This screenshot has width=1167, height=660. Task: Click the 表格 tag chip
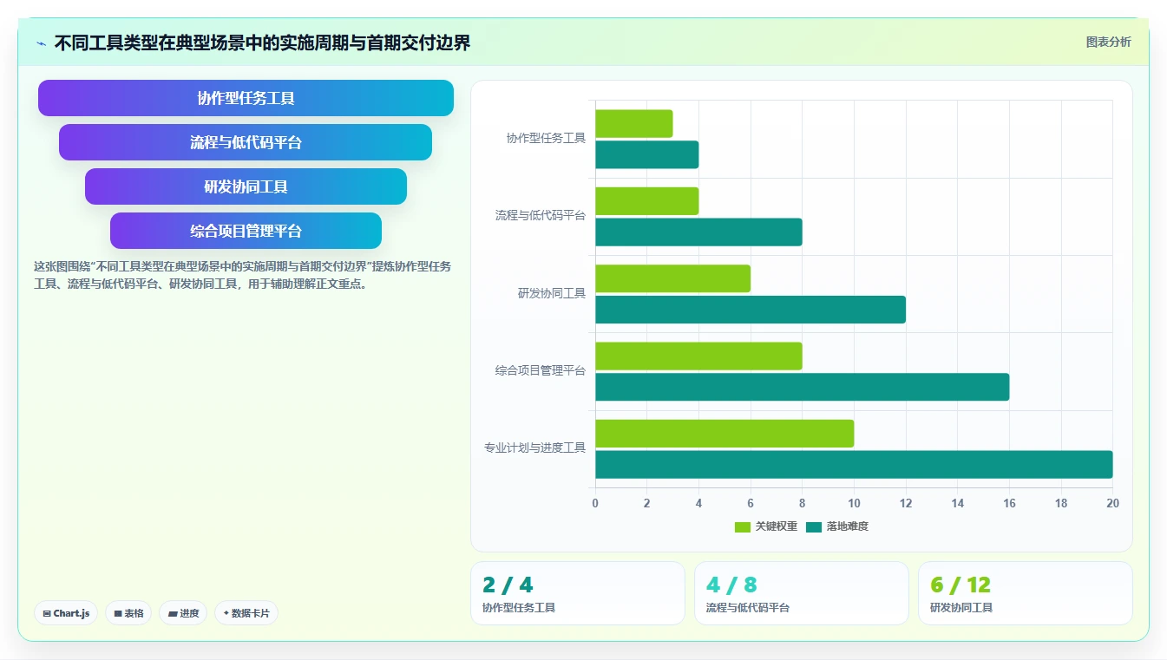pyautogui.click(x=128, y=613)
